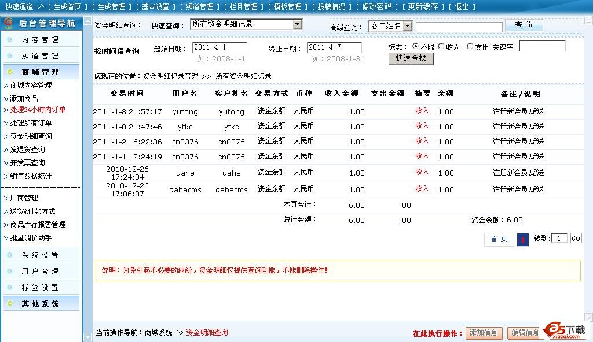Open the 客户姓名 advanced query dropdown
The image size is (593, 342).
(x=407, y=26)
